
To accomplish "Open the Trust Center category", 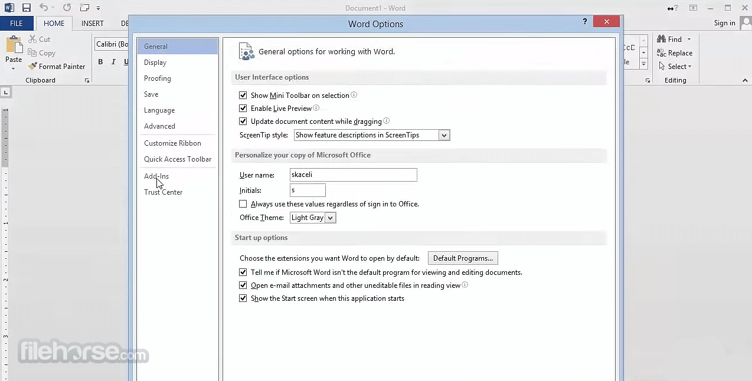I will [177, 192].
